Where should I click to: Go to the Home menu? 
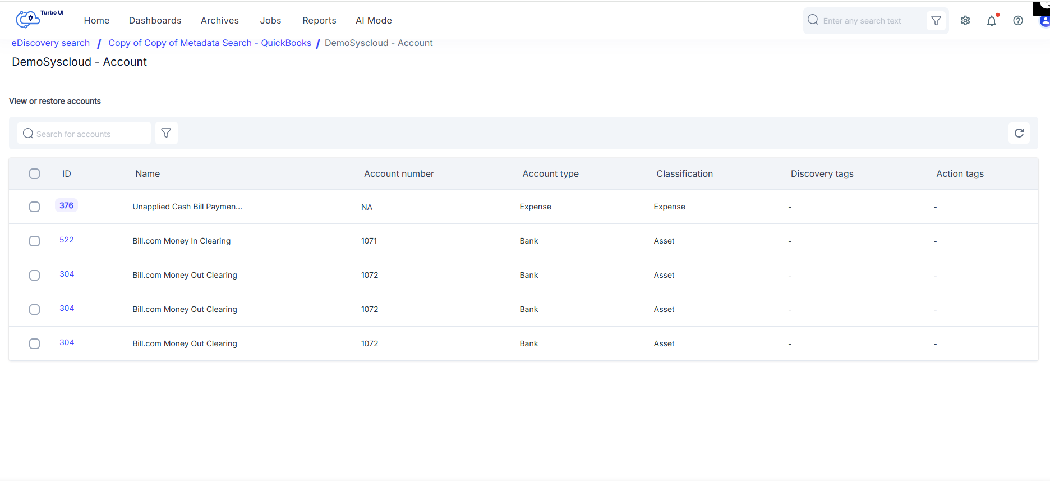[x=96, y=21]
